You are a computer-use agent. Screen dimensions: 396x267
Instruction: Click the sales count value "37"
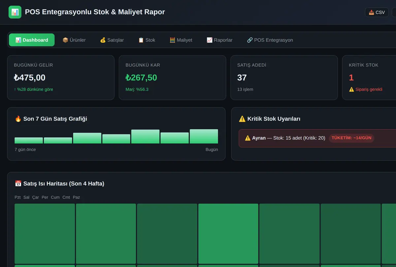tap(242, 78)
